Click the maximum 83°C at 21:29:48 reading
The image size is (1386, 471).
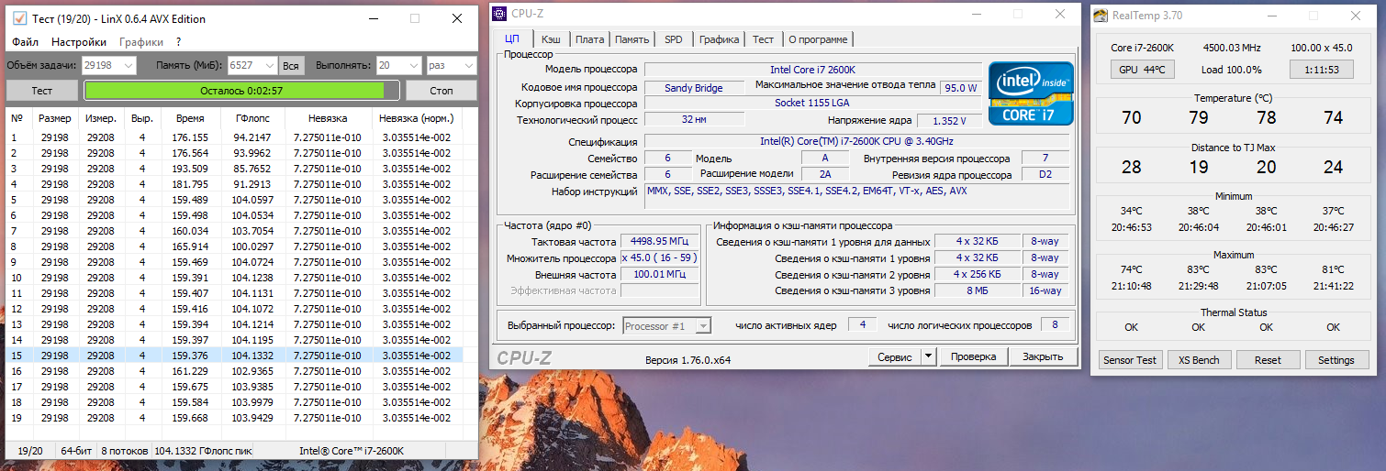(1199, 278)
